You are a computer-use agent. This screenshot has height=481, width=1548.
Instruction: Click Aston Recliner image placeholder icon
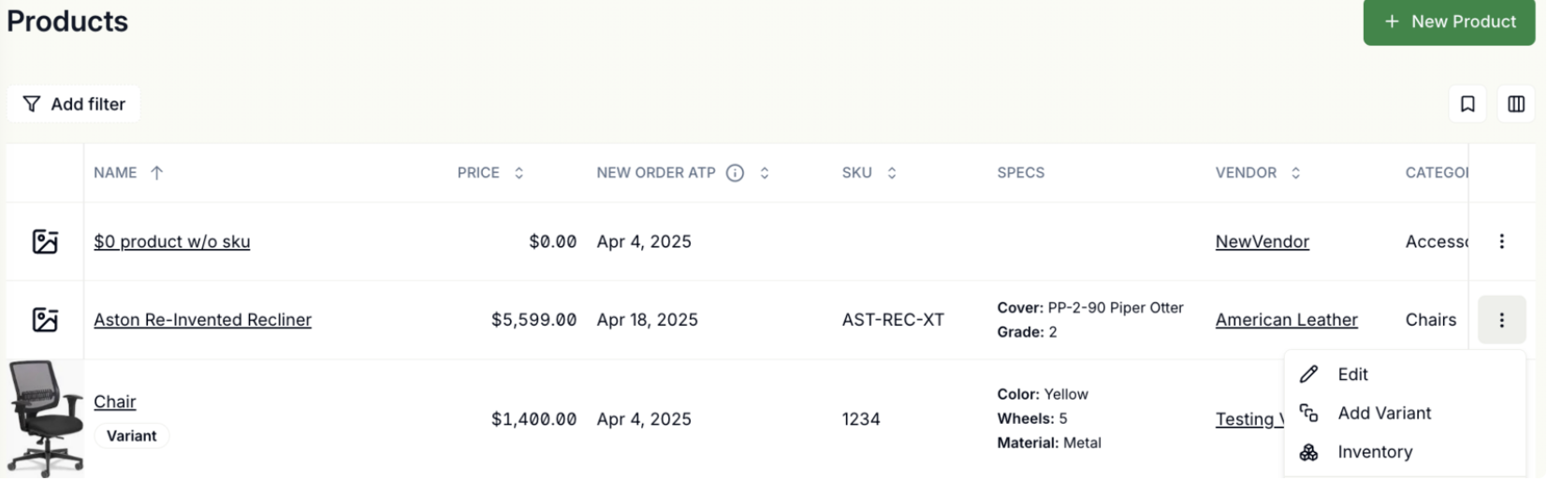pos(45,320)
